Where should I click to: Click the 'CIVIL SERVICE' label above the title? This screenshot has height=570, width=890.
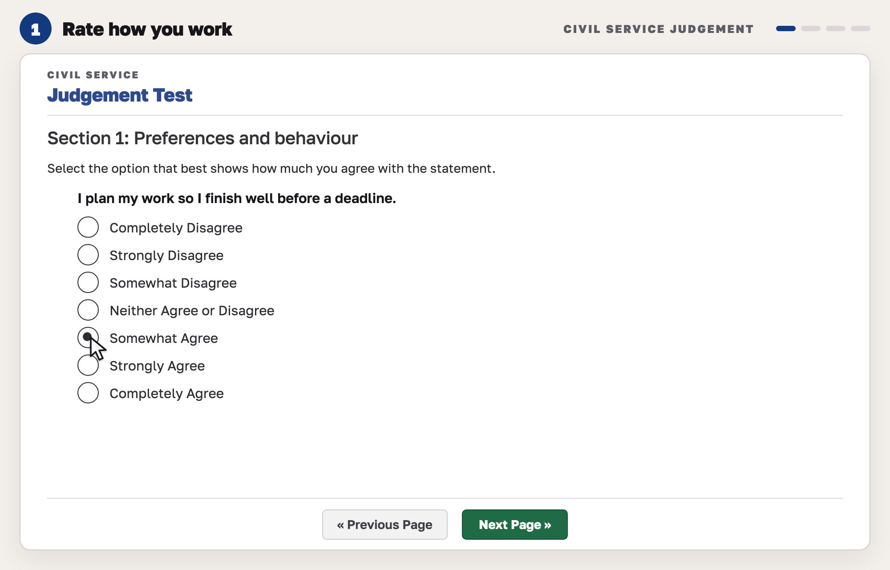click(93, 75)
